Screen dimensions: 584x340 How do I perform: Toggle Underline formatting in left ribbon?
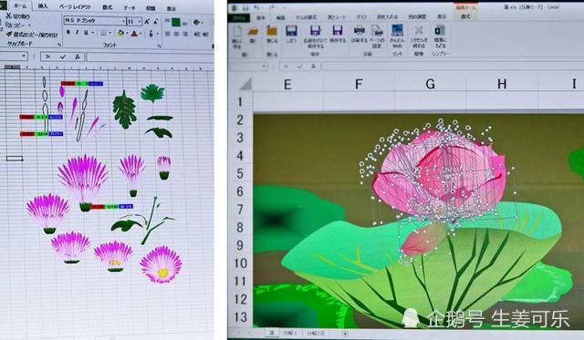click(86, 33)
